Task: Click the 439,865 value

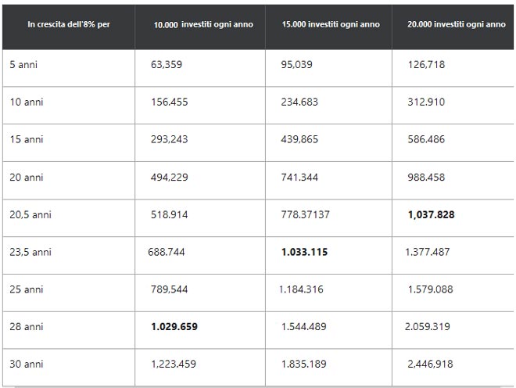Action: (299, 139)
